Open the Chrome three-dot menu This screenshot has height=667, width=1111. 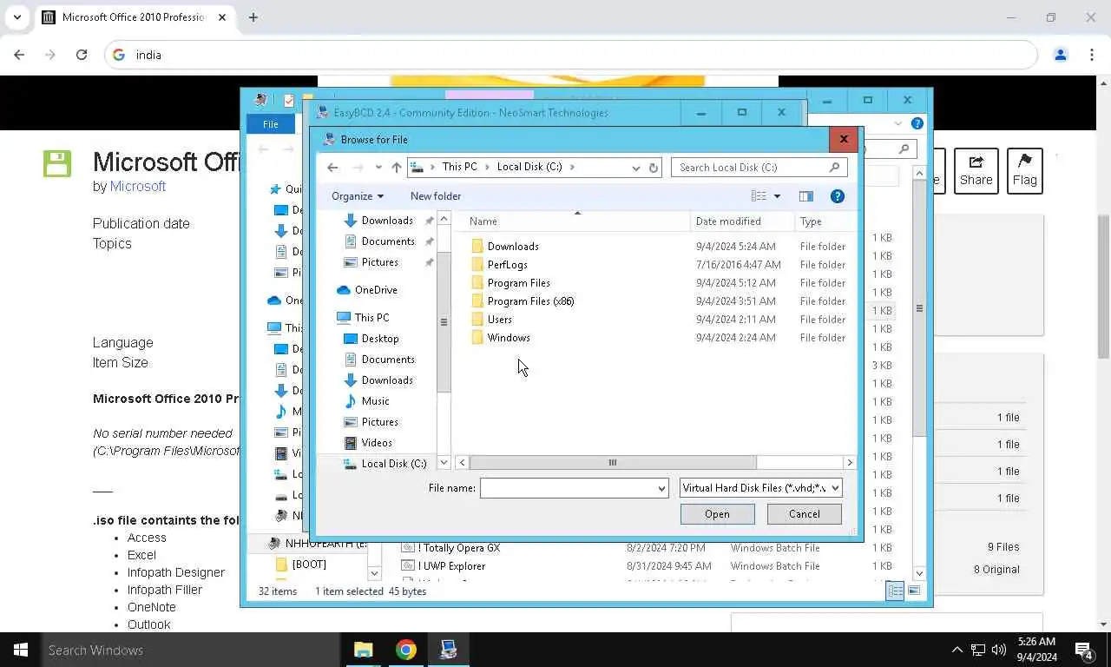pyautogui.click(x=1091, y=55)
